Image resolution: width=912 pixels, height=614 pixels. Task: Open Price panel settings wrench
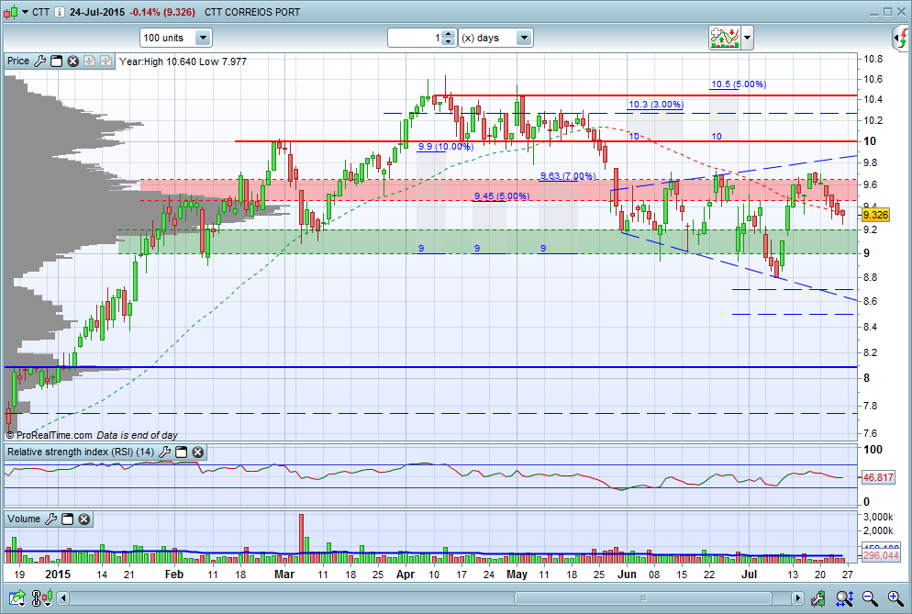pos(39,61)
